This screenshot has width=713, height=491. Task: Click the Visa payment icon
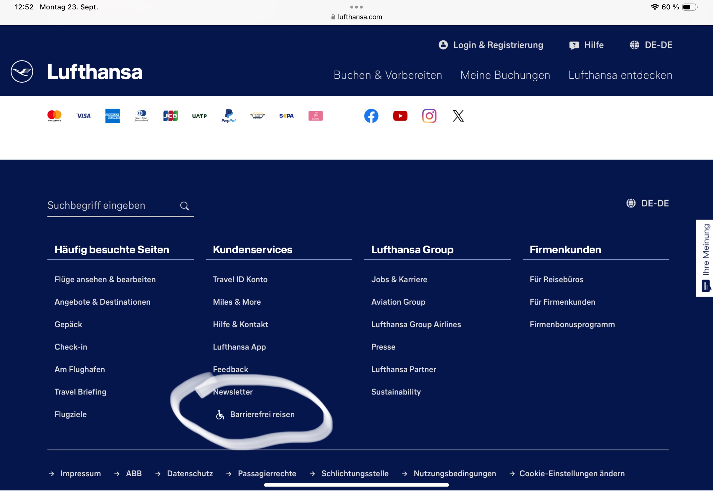(x=83, y=116)
